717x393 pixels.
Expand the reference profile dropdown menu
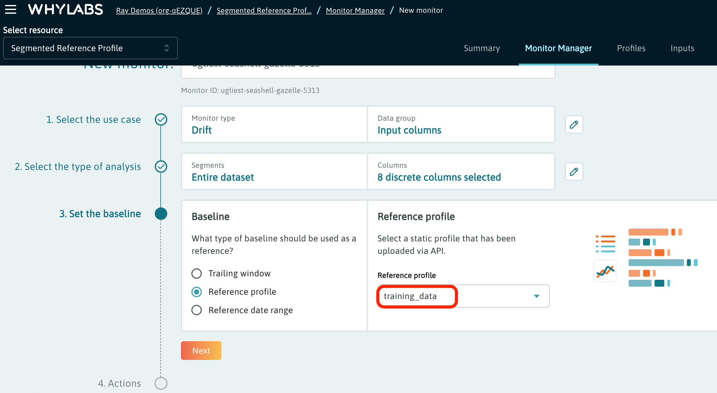click(536, 296)
